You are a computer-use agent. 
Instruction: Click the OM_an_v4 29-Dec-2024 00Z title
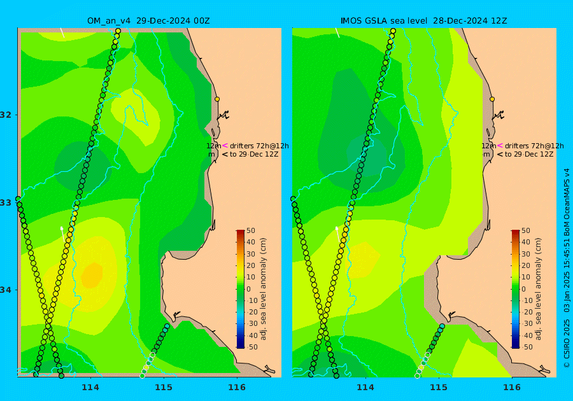pyautogui.click(x=148, y=21)
